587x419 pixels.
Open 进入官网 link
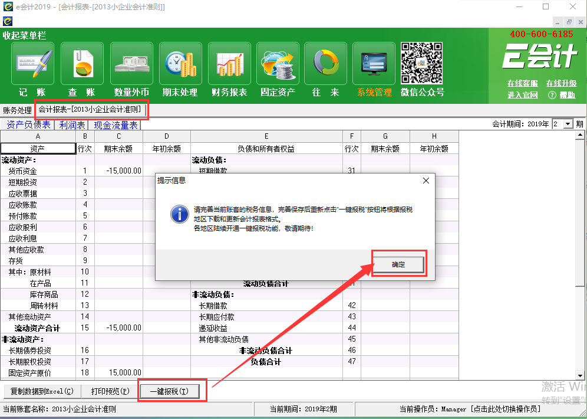(x=522, y=95)
